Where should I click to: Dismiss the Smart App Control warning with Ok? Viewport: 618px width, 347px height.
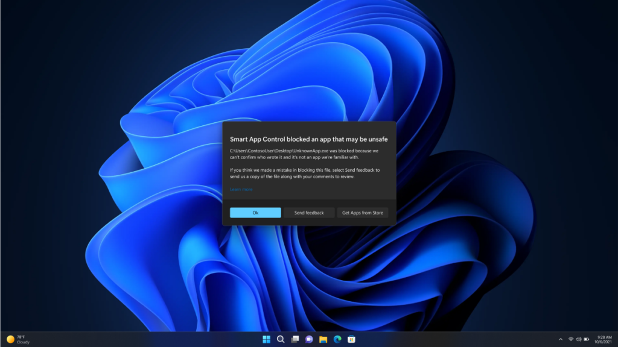click(255, 212)
